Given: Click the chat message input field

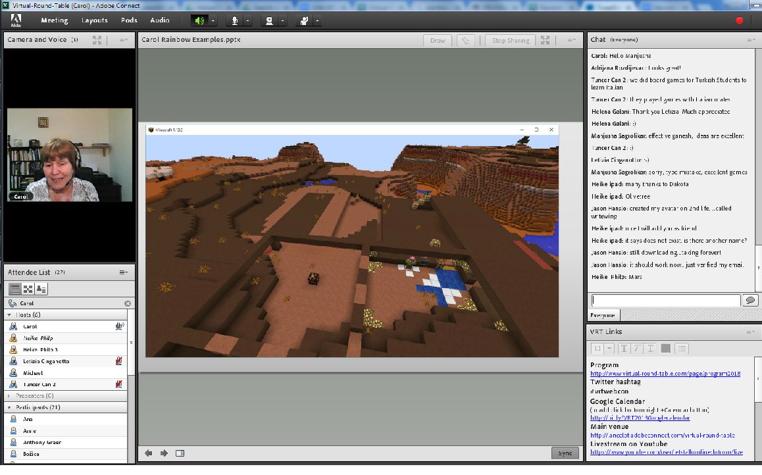Looking at the screenshot, I should (x=665, y=301).
